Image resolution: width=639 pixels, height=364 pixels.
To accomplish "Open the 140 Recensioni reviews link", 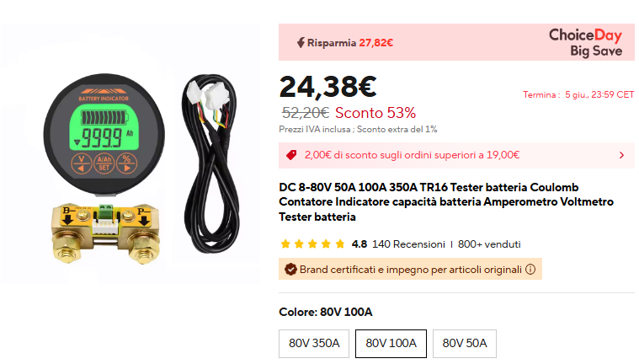I will (408, 244).
